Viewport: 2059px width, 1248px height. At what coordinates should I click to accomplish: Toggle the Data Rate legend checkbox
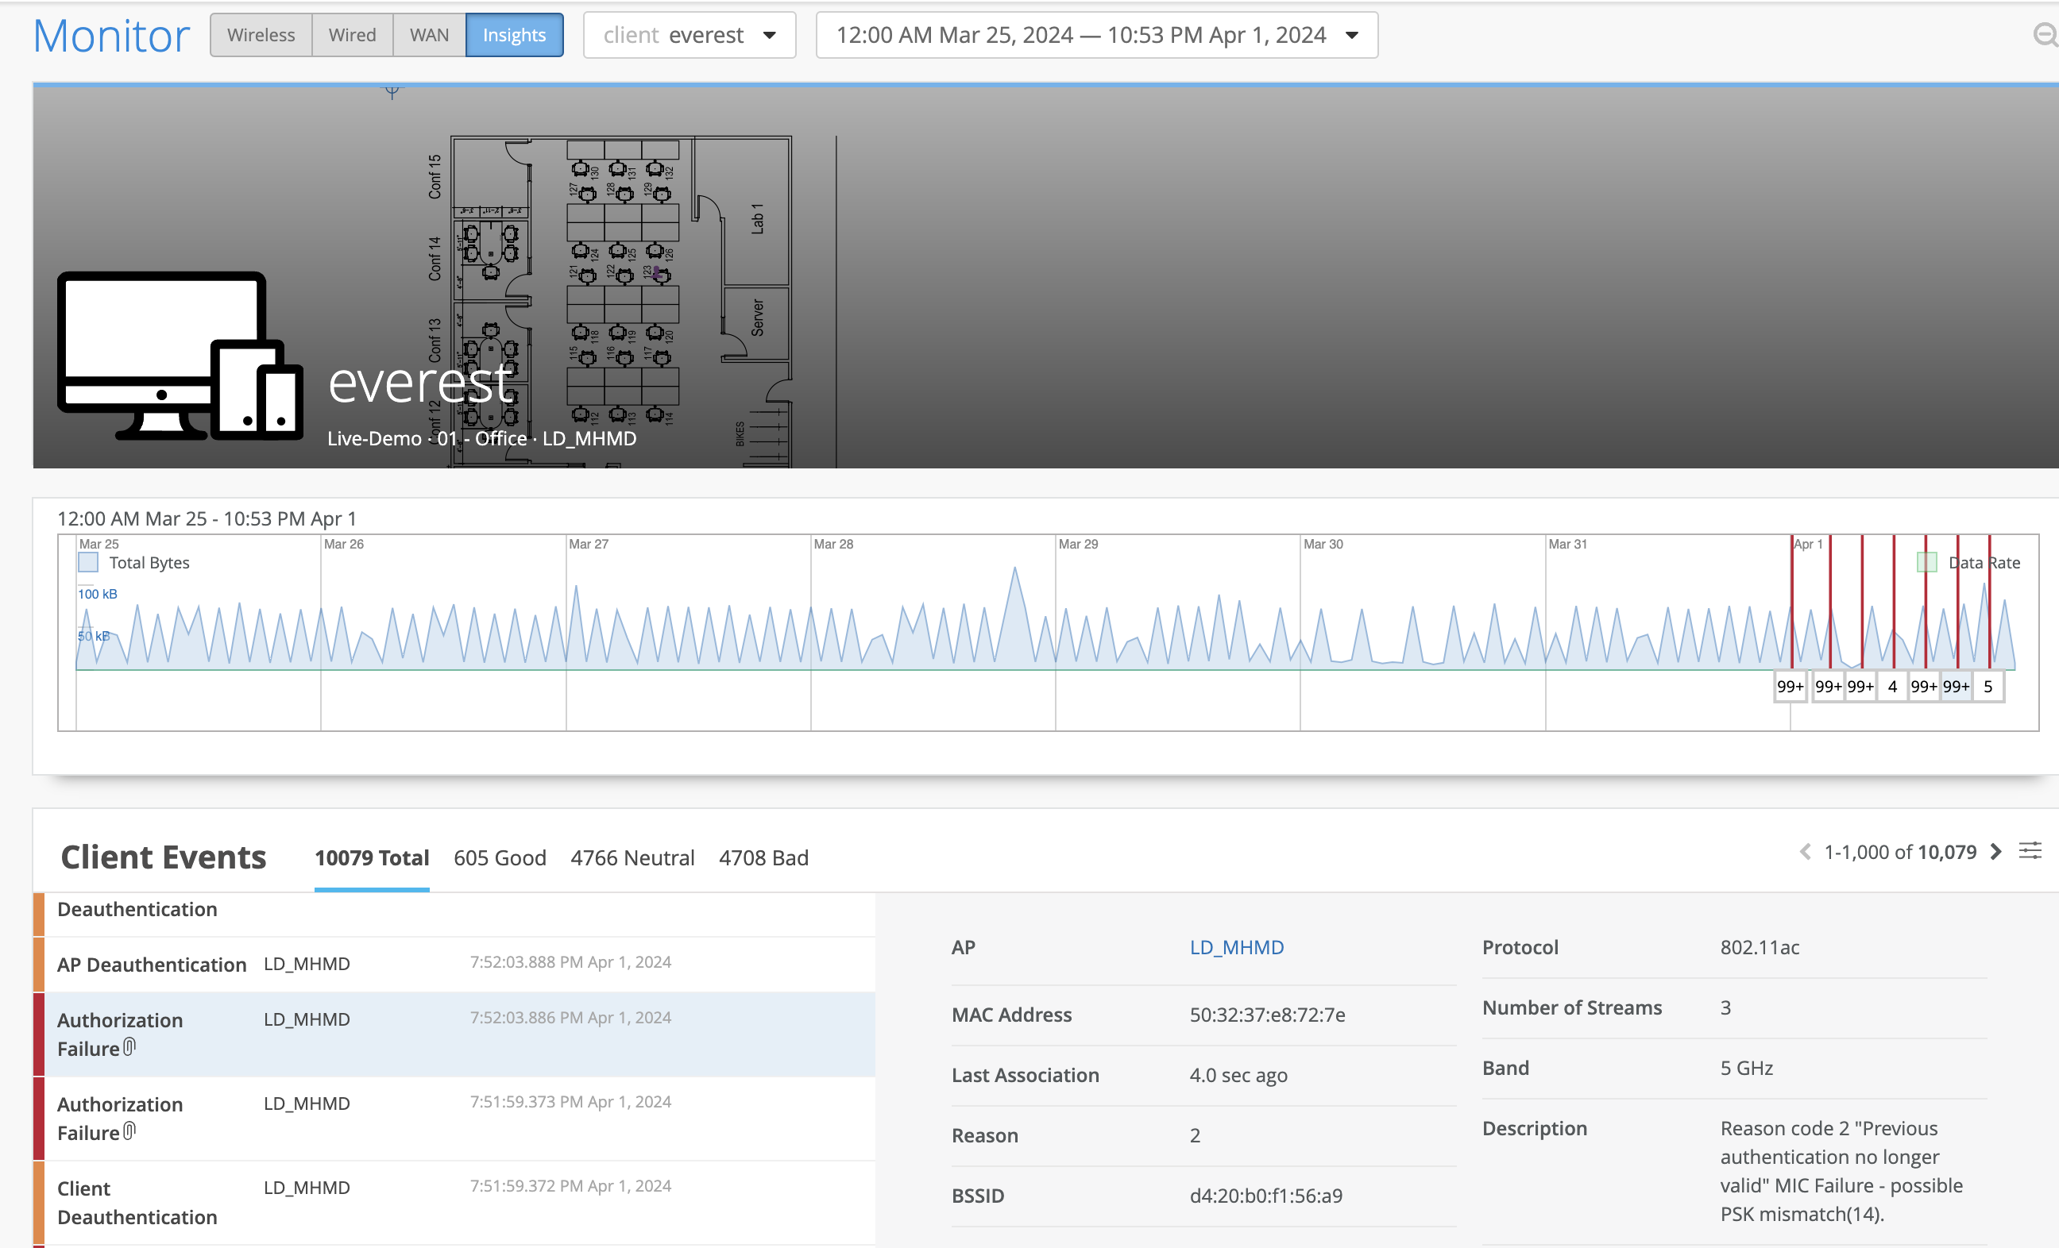pyautogui.click(x=1927, y=562)
